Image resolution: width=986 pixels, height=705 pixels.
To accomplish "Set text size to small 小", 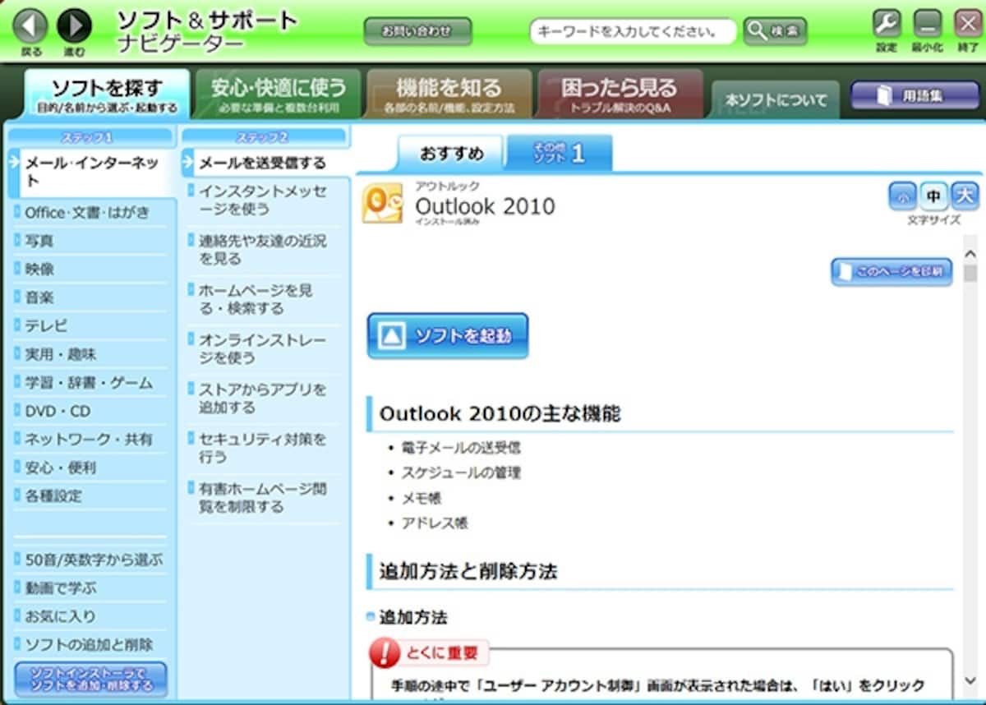I will [x=902, y=196].
